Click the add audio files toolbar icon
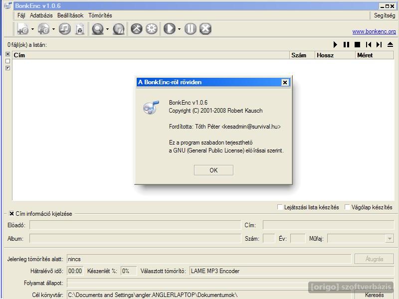 [x=23, y=29]
